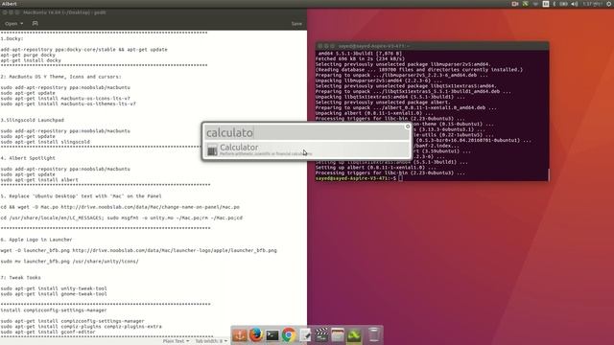Click 'sudo apt-get install slingscold' line

pyautogui.click(x=45, y=142)
